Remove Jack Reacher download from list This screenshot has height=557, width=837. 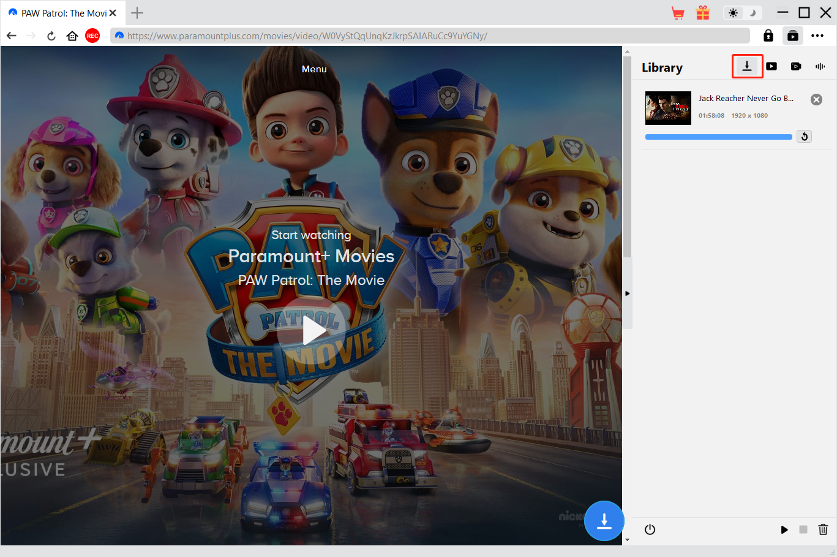click(x=816, y=100)
